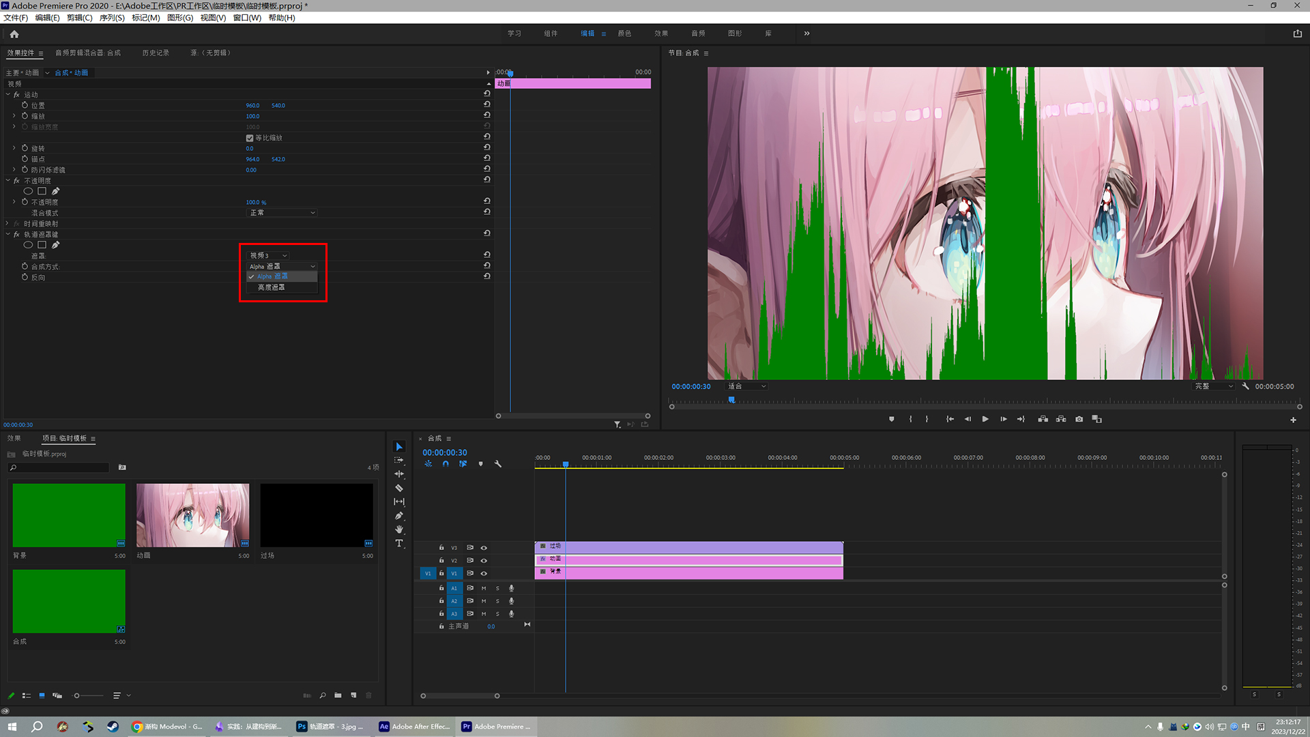Switch to the 颜色 workspace tab

[x=624, y=33]
